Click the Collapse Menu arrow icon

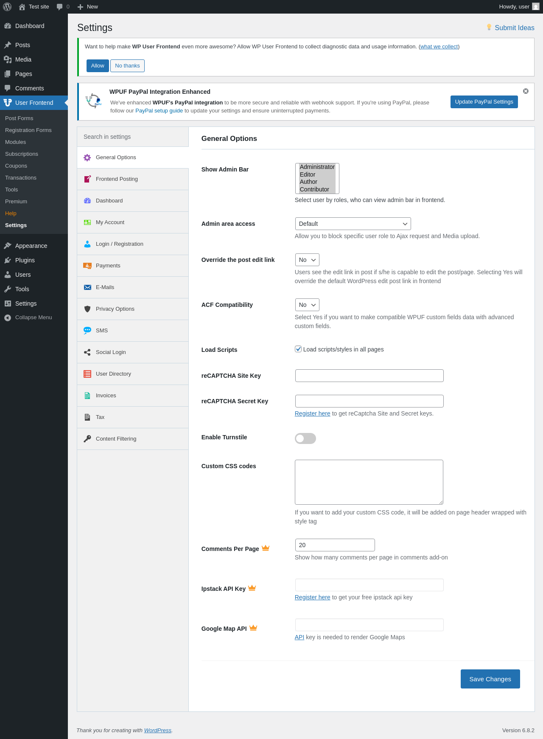pyautogui.click(x=8, y=318)
